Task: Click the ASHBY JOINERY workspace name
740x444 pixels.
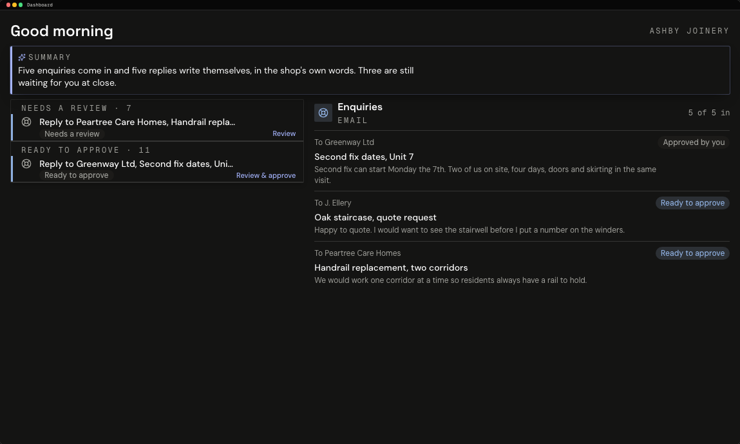Action: point(690,31)
